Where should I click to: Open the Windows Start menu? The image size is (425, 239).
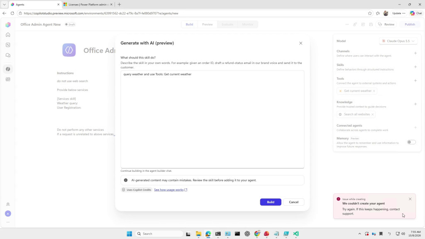[129, 234]
